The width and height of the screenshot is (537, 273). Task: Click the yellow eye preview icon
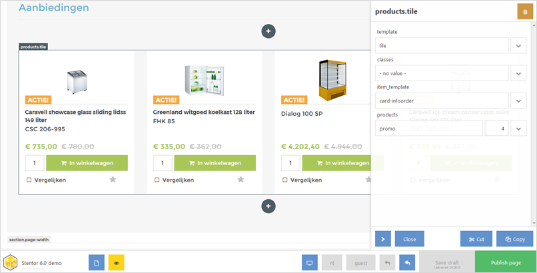point(117,263)
